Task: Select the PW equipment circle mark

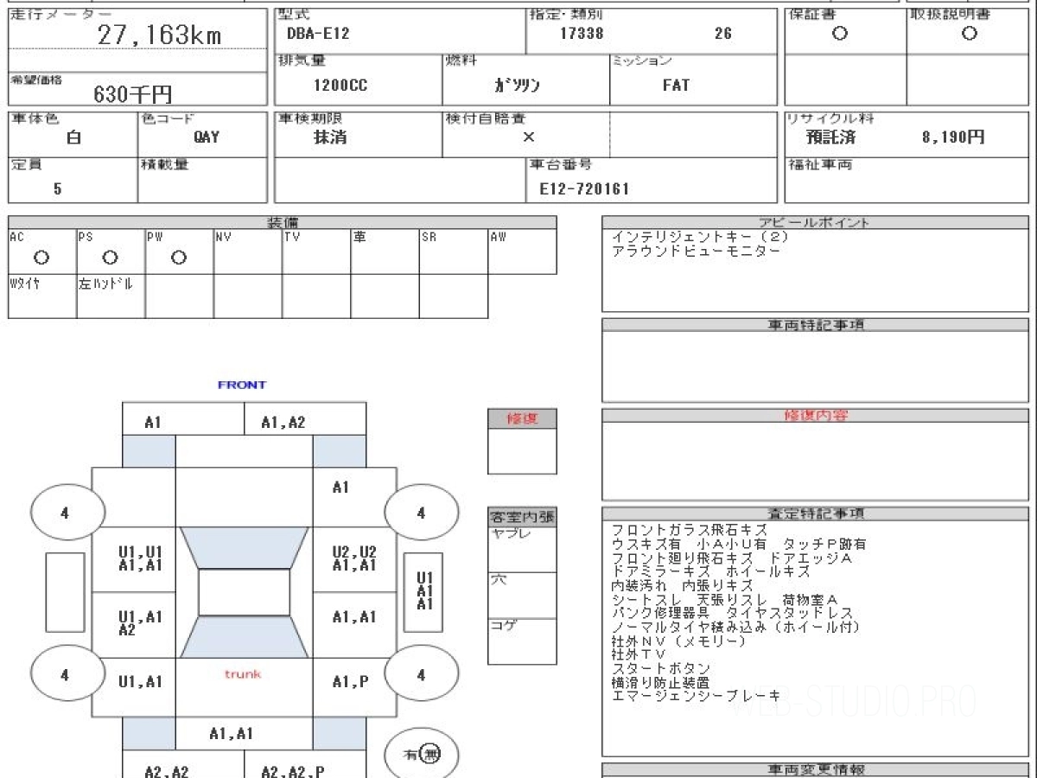Action: (179, 258)
